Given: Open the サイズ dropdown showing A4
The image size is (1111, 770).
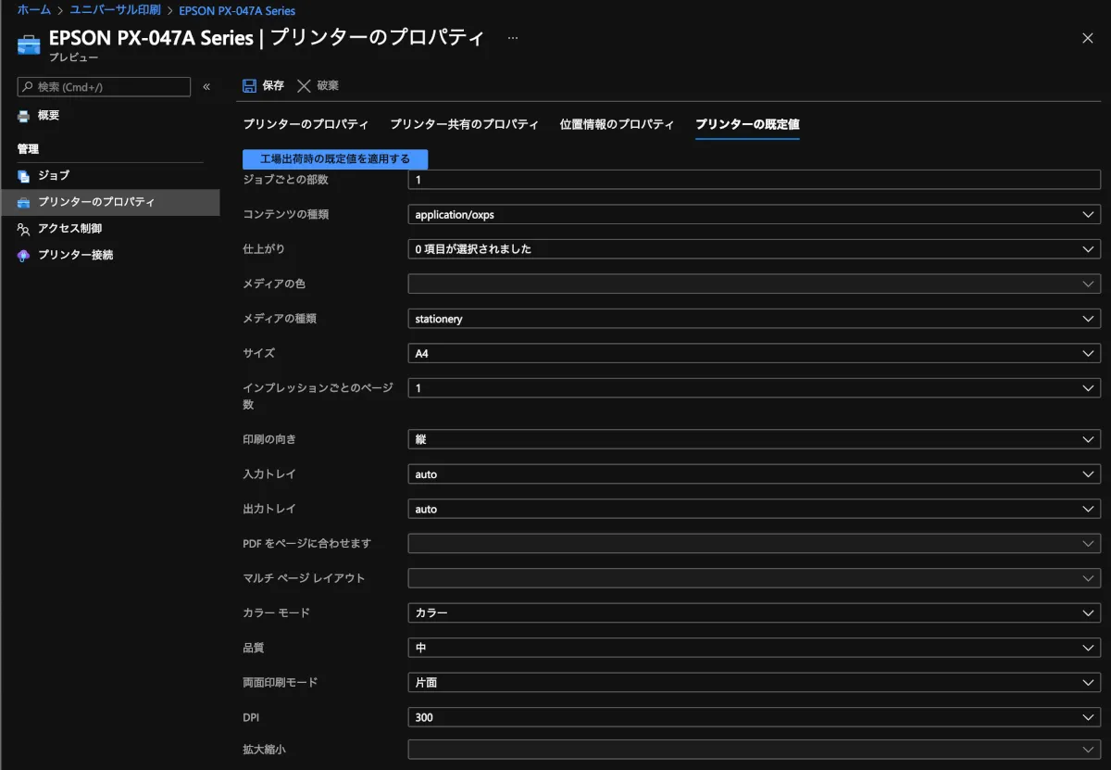Looking at the screenshot, I should pyautogui.click(x=754, y=353).
